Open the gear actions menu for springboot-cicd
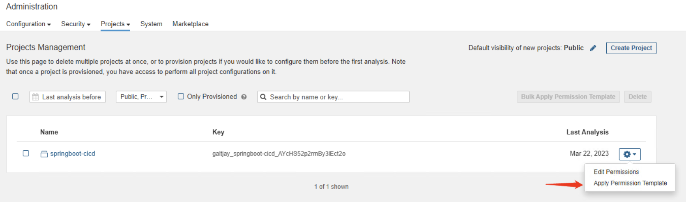686x202 pixels. pos(630,154)
